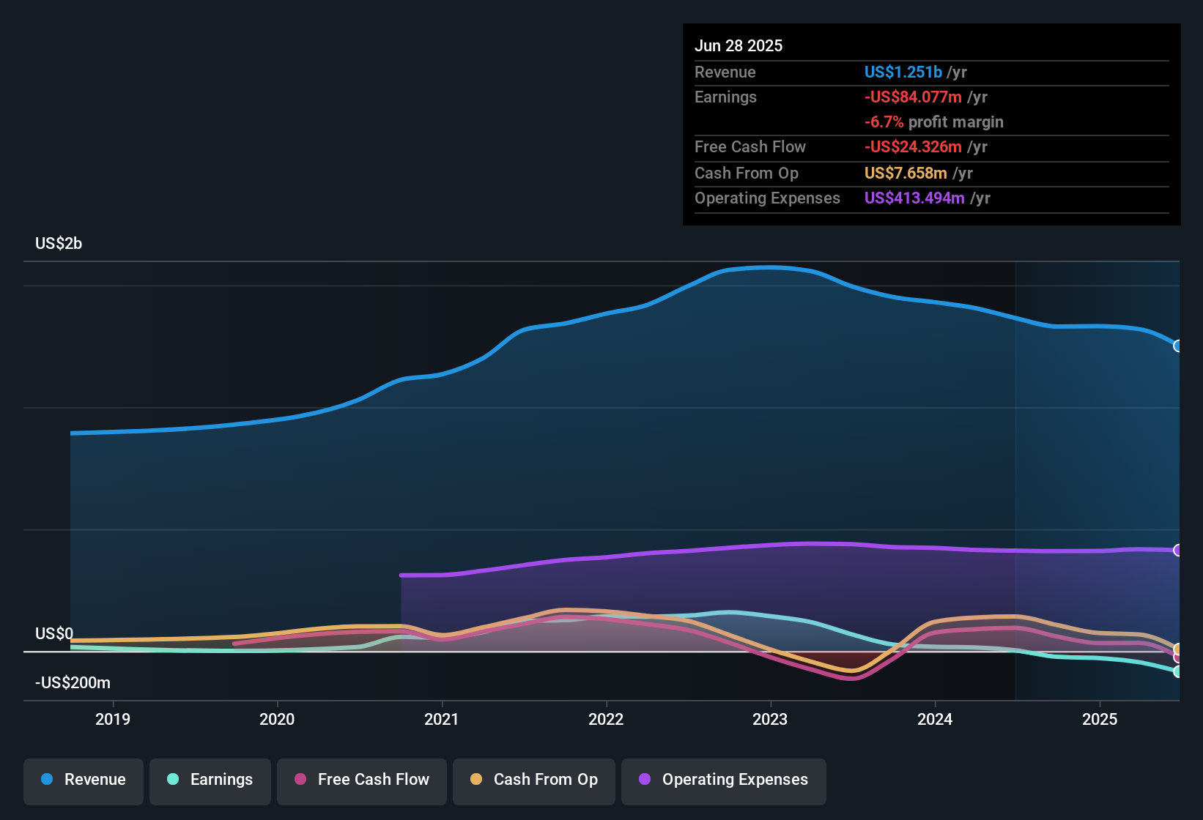Click the purple Operating Expenses endpoint marker
The height and width of the screenshot is (820, 1203).
(1177, 550)
